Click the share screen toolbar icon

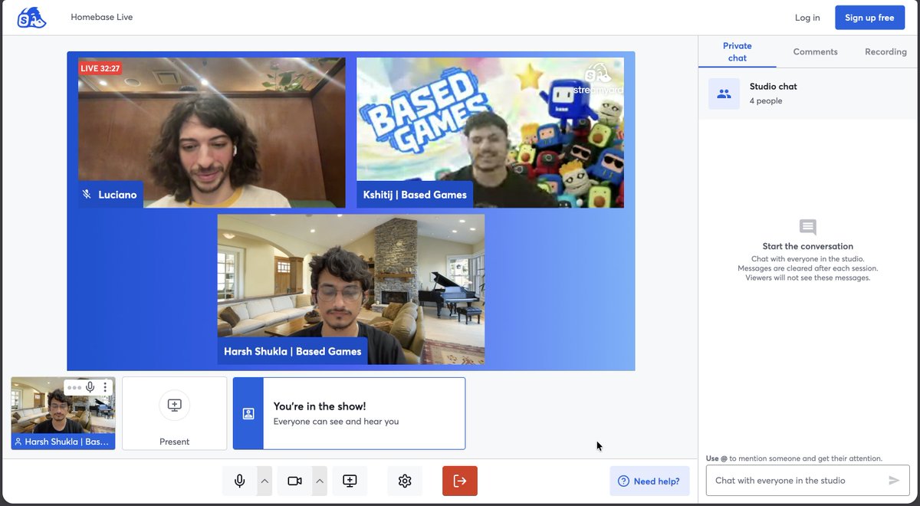tap(350, 481)
